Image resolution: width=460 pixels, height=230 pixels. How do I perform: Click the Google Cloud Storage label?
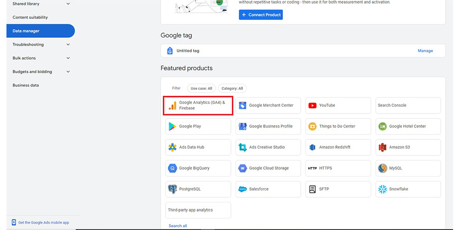pyautogui.click(x=269, y=168)
